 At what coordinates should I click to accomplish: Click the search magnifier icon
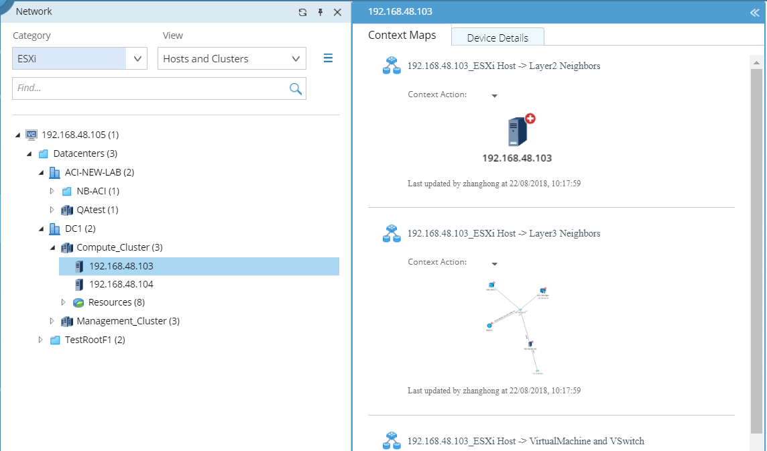coord(296,88)
